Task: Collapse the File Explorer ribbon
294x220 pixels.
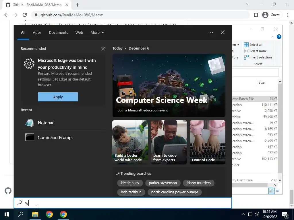Action: [x=273, y=37]
